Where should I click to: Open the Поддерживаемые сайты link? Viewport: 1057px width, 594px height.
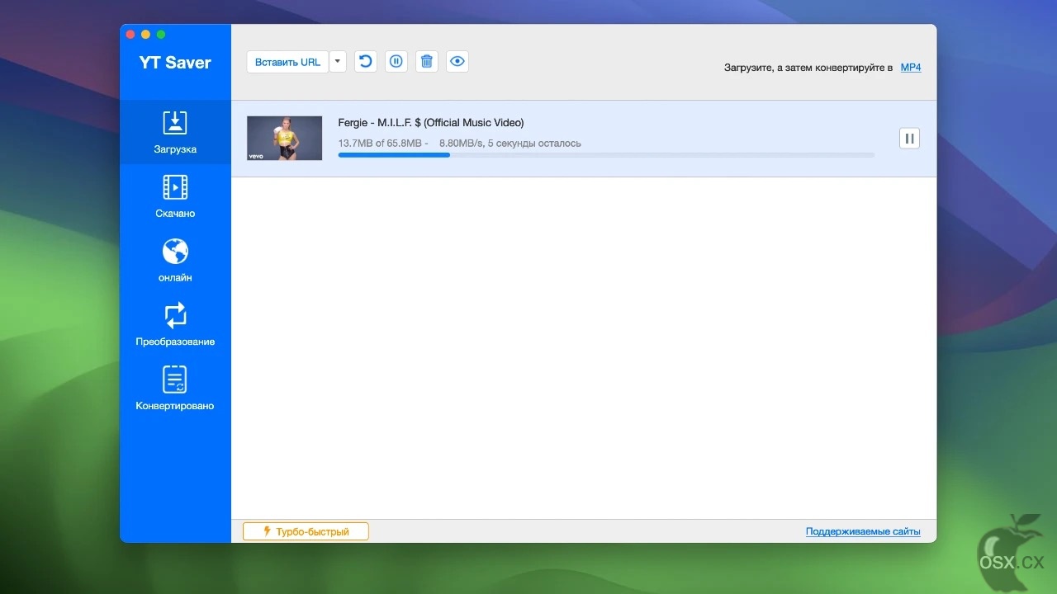(x=863, y=532)
